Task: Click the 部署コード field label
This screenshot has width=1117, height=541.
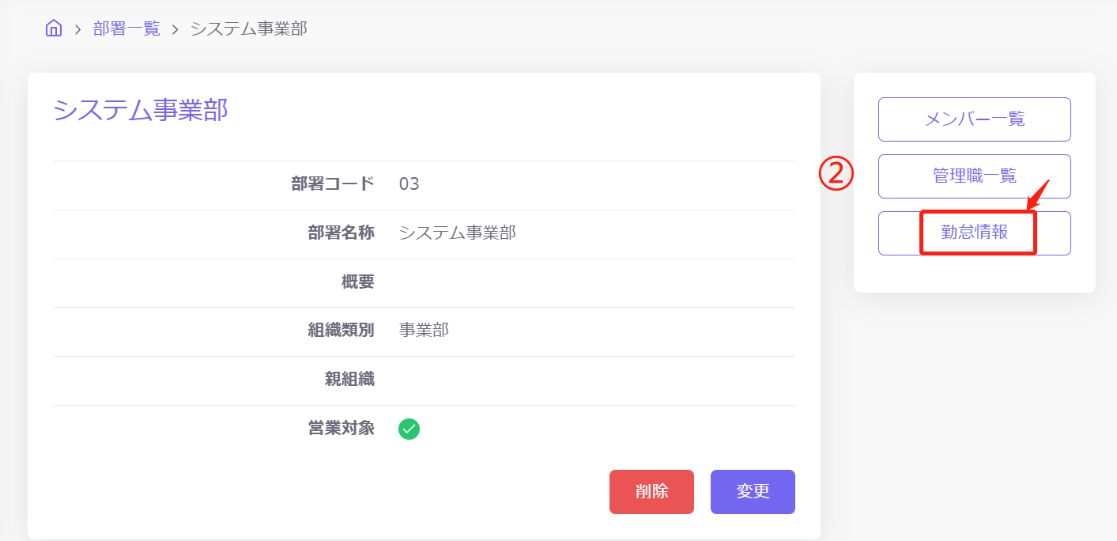Action: tap(333, 184)
